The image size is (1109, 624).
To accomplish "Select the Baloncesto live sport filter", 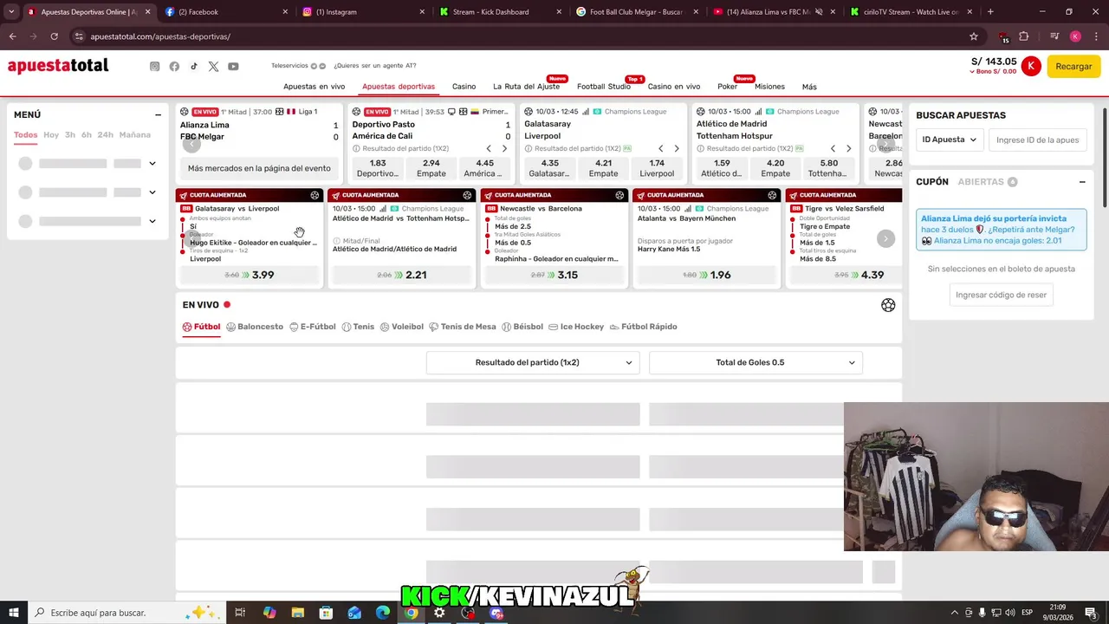I will 255,327.
